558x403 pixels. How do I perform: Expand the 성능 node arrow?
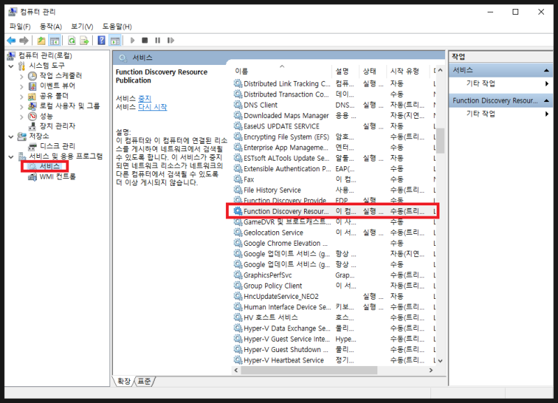click(x=22, y=117)
